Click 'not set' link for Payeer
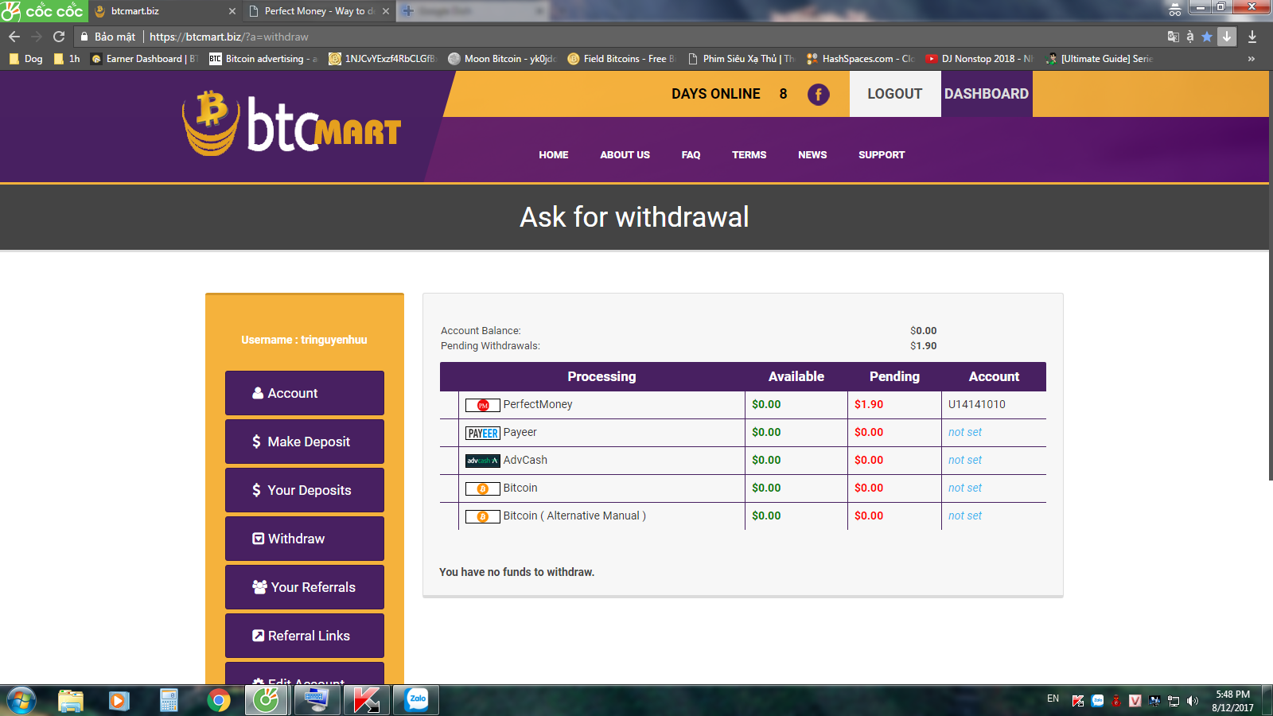The height and width of the screenshot is (716, 1273). pos(965,432)
